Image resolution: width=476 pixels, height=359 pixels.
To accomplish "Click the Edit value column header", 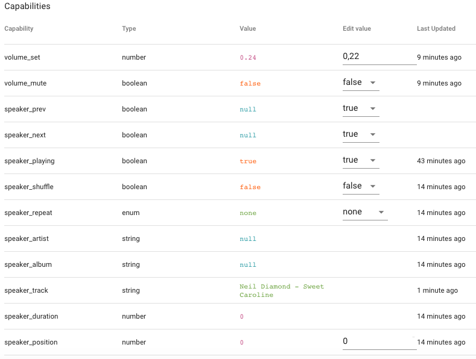I will 357,28.
